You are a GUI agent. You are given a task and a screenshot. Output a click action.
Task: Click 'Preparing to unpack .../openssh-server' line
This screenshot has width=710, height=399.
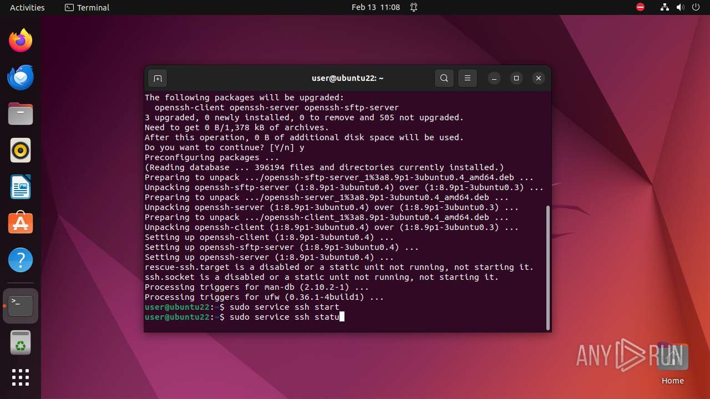[x=327, y=197]
